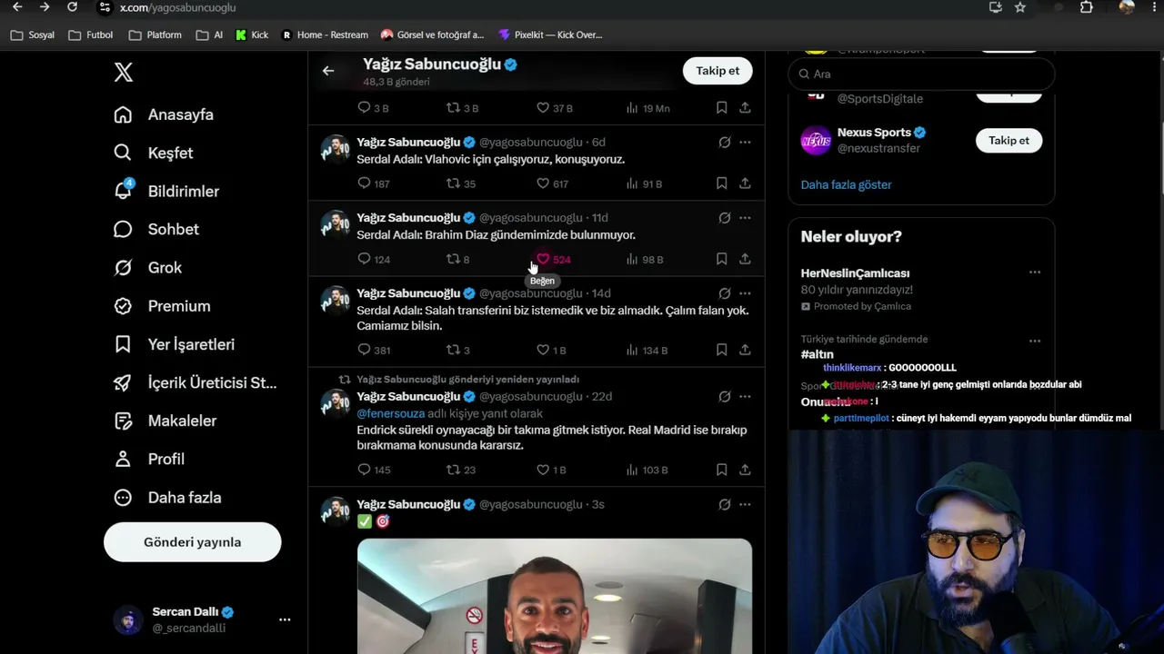Open Sohbet messages
The image size is (1164, 654).
pos(156,229)
